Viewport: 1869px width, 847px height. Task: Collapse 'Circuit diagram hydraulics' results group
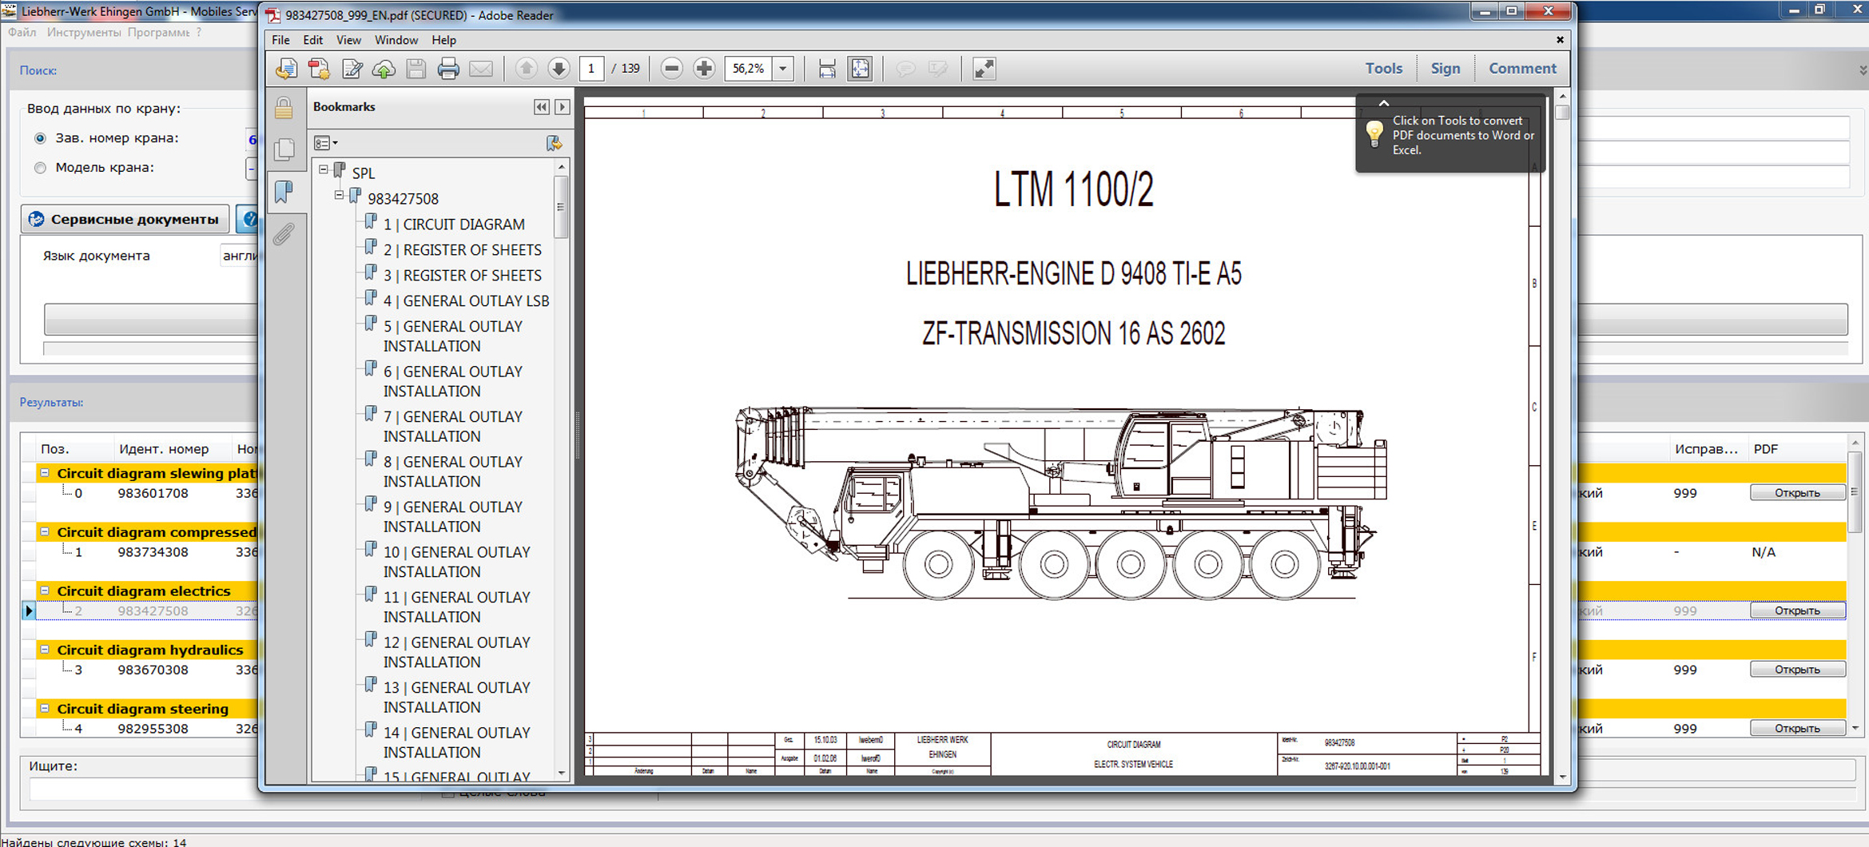(45, 650)
